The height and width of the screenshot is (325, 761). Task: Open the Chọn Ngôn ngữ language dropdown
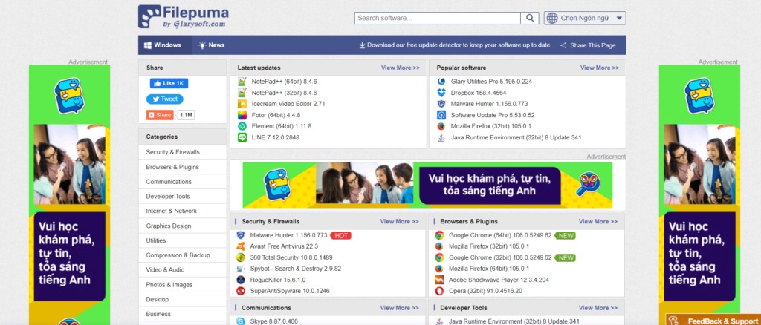click(585, 18)
